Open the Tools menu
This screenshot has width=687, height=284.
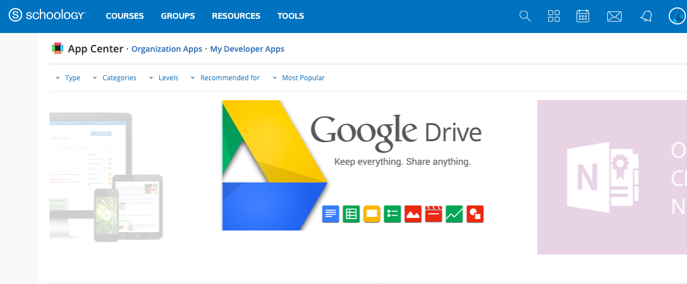click(291, 16)
